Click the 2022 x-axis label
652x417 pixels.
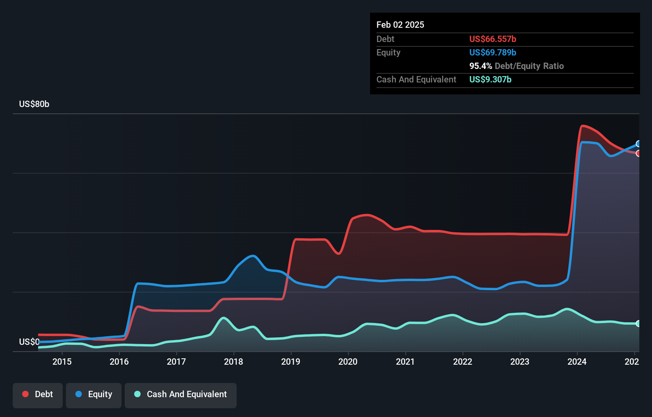pos(463,362)
